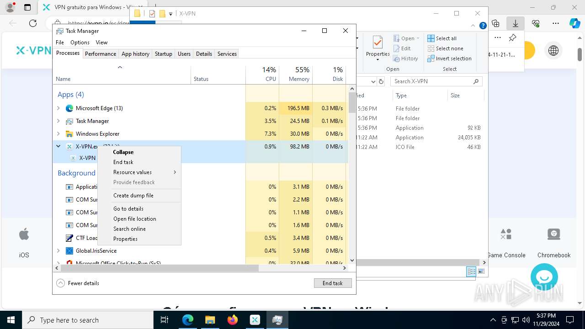Expand the Task Manager process row
Viewport: 585px width, 329px height.
tap(58, 121)
